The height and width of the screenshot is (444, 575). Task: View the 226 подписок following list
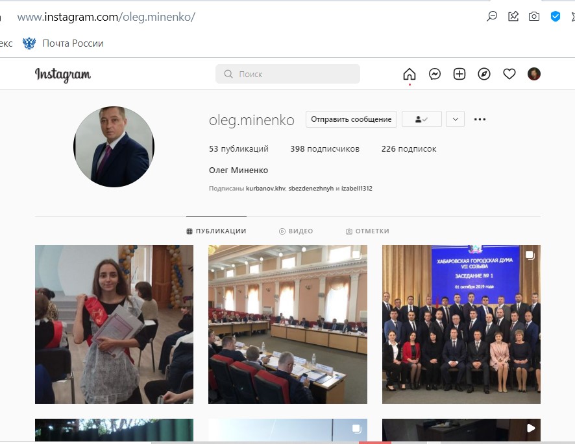pos(409,149)
